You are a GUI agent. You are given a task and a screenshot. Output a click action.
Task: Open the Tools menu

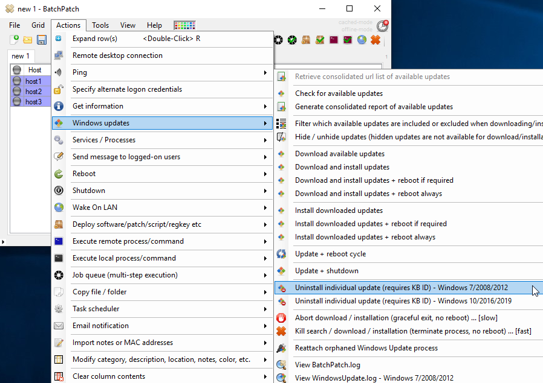[100, 25]
